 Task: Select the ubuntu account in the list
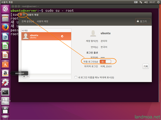46,36
